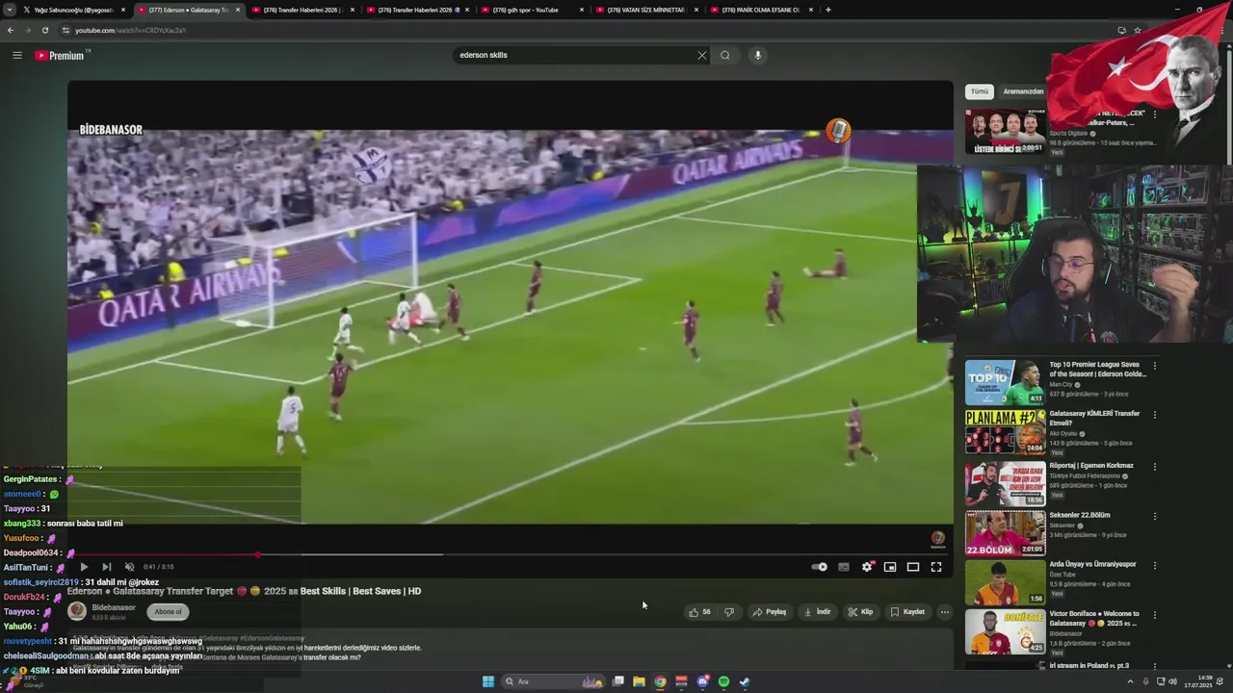The width and height of the screenshot is (1233, 693).
Task: Open Top 10 Premier League Saves thumbnail
Action: [x=1005, y=382]
